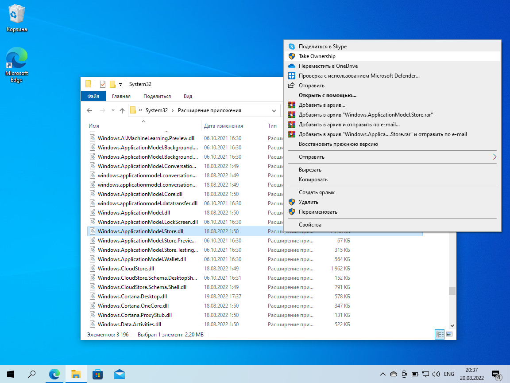Select Открыть с помощью...
Screen dimensions: 510x383
pyautogui.click(x=392, y=95)
